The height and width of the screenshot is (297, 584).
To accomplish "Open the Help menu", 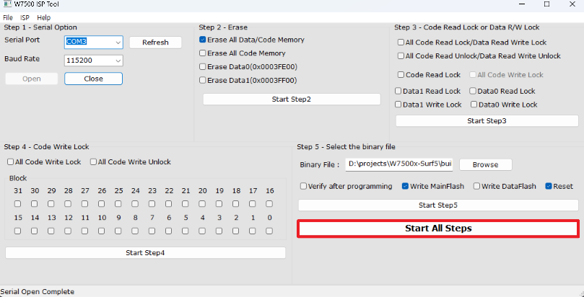I will point(44,17).
